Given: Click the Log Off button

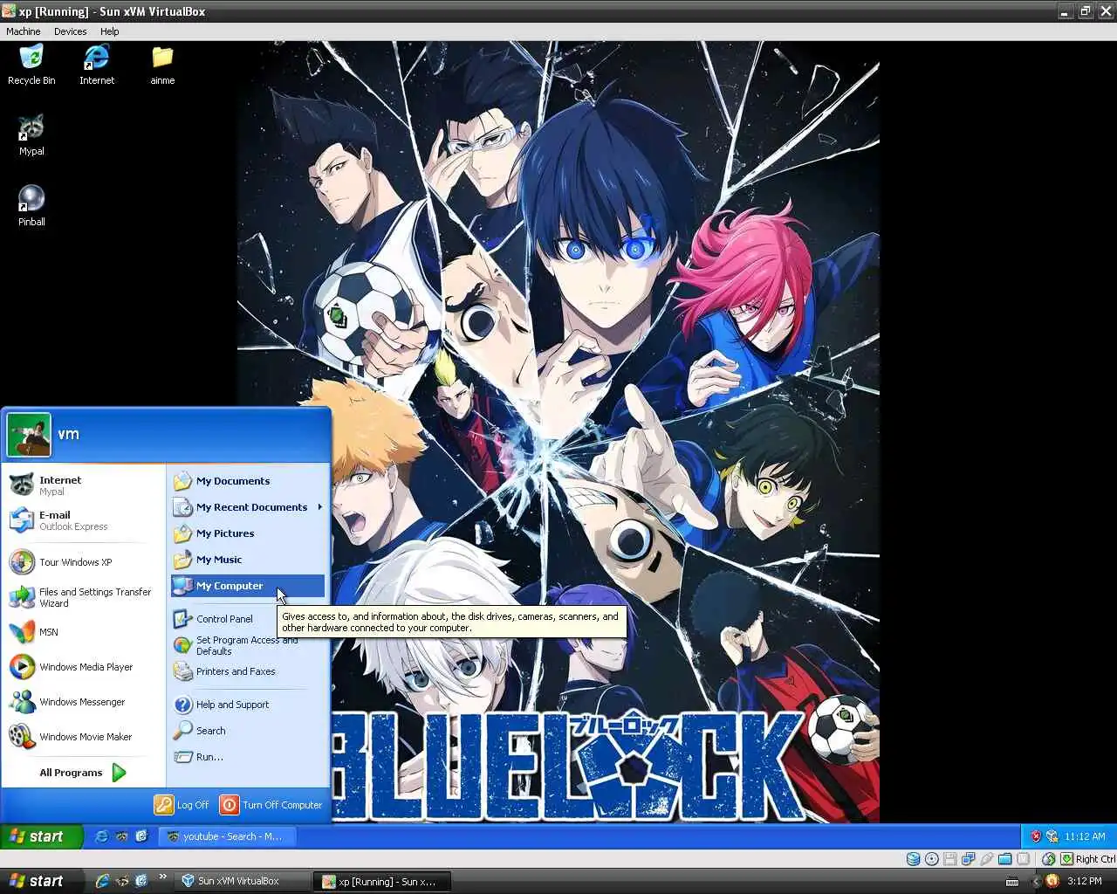Looking at the screenshot, I should [x=182, y=805].
